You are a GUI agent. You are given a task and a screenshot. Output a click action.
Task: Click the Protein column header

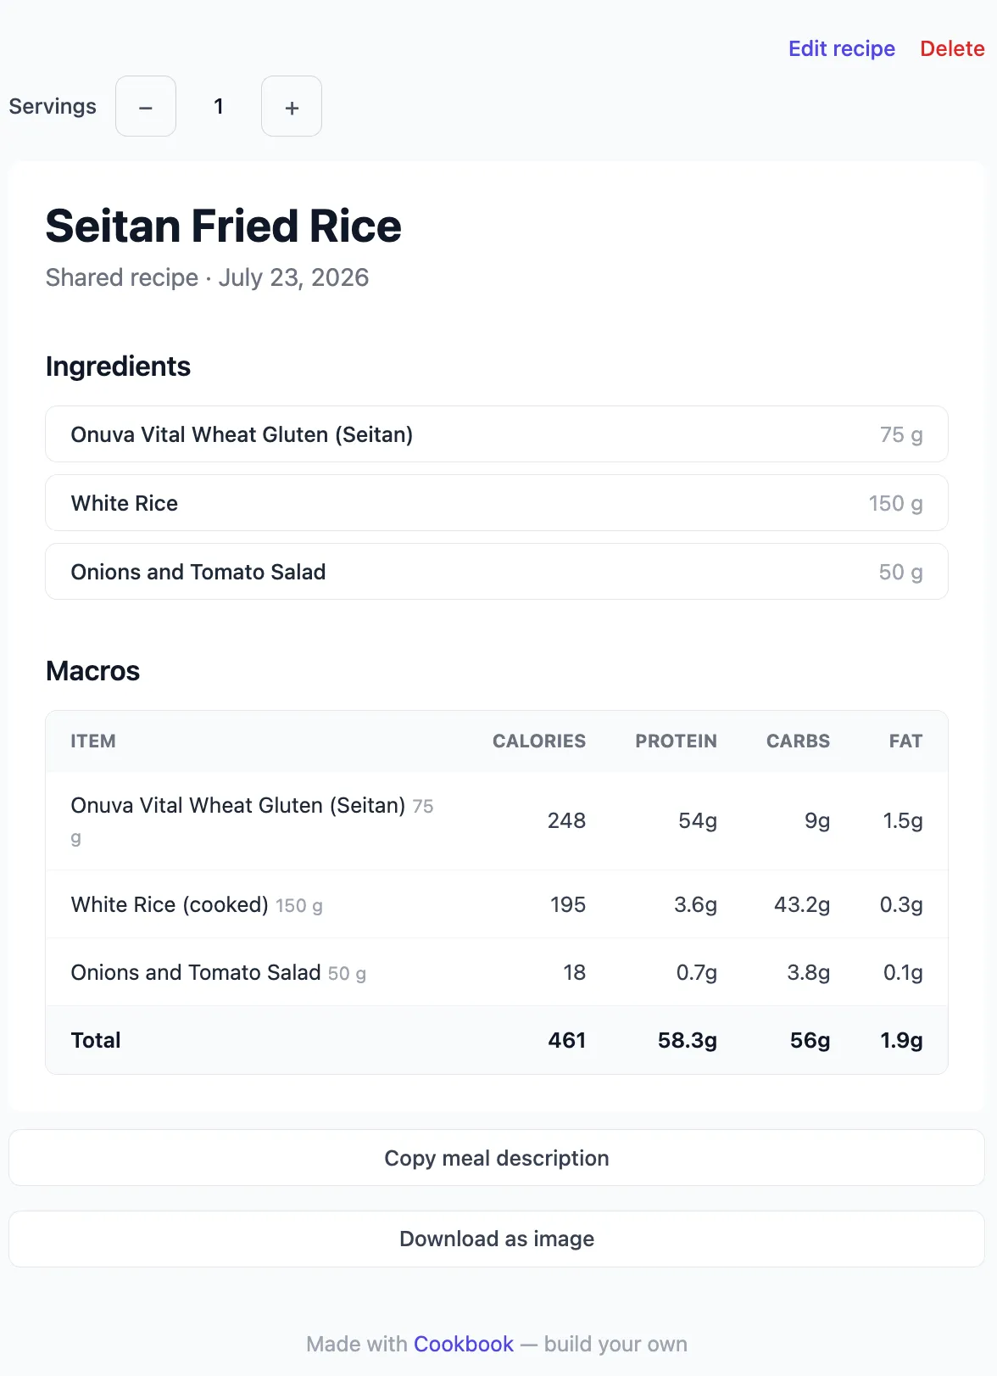(676, 741)
